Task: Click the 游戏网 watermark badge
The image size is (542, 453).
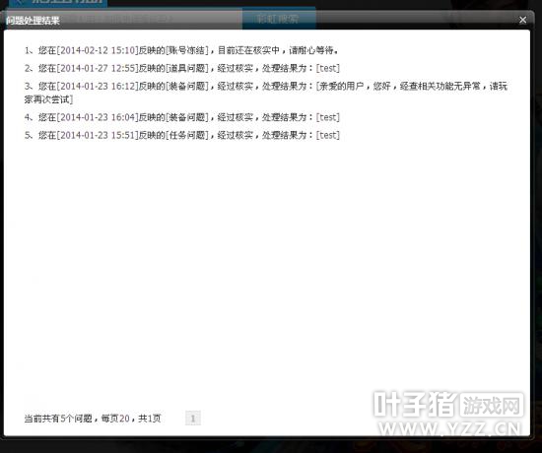Action: (x=491, y=405)
